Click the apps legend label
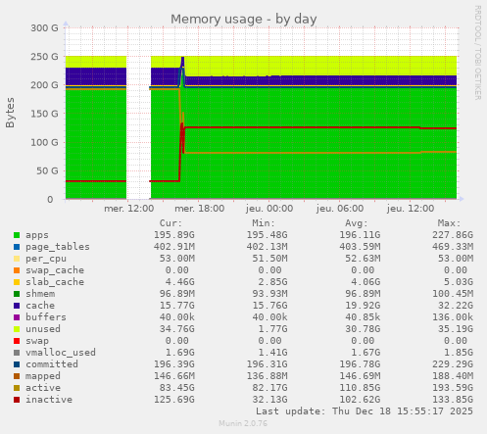This screenshot has height=434, width=487. point(37,235)
